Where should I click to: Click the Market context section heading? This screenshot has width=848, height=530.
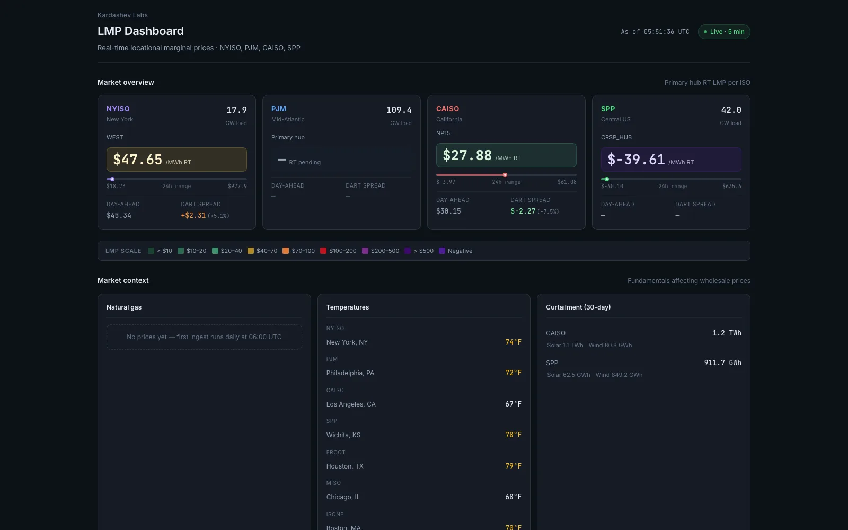(x=123, y=280)
